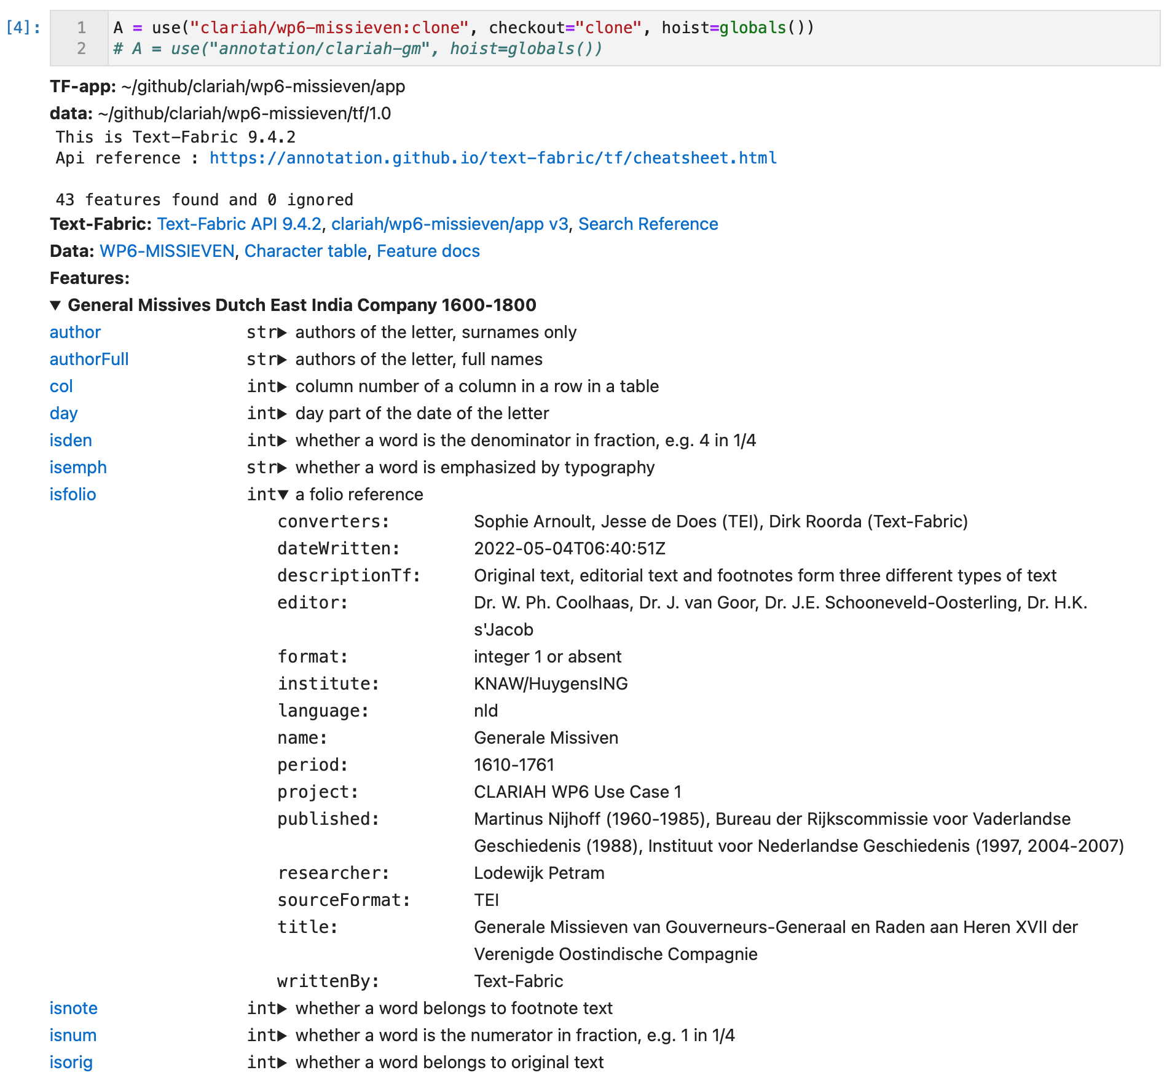Expand the author feature details triangle
This screenshot has width=1164, height=1078.
coord(282,333)
